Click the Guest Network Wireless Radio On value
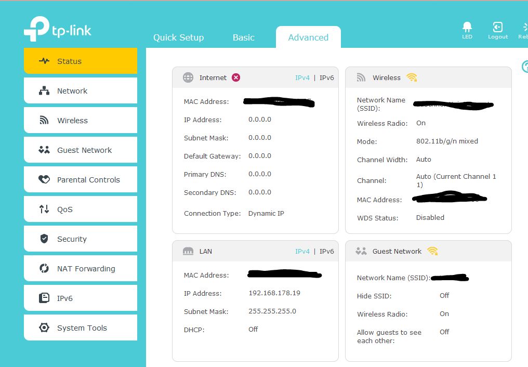This screenshot has height=367, width=528. pyautogui.click(x=444, y=314)
